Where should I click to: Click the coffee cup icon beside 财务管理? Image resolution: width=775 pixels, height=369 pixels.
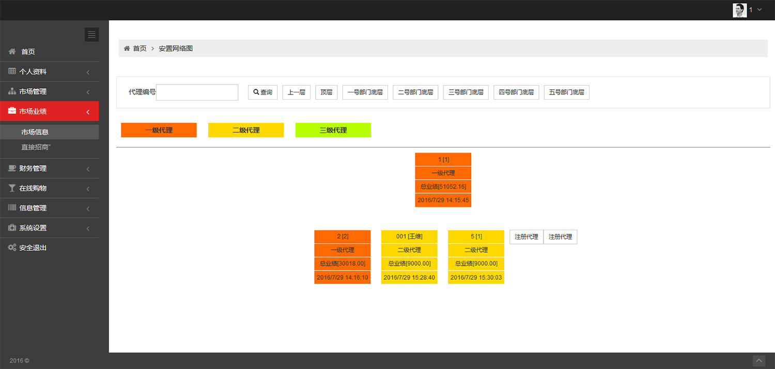tap(12, 168)
